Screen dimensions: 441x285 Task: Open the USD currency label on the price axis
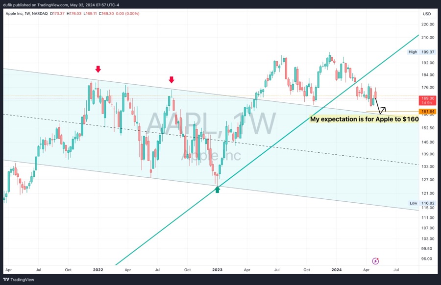[x=426, y=14]
